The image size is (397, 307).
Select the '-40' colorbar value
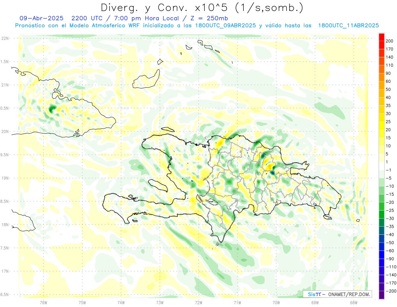tap(390, 235)
